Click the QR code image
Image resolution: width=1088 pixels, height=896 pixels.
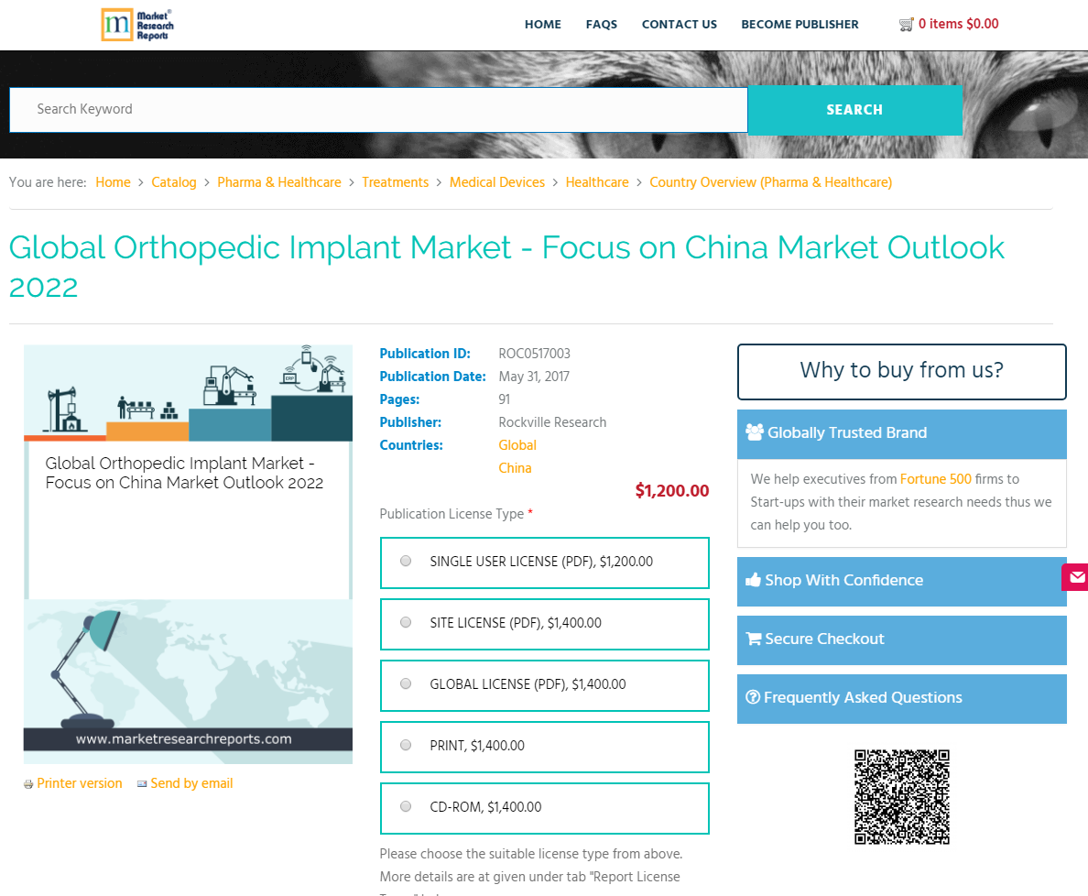tap(901, 797)
